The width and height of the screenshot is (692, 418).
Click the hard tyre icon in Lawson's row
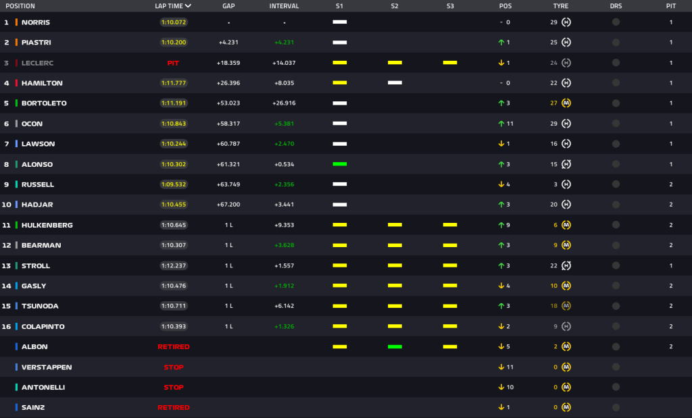pyautogui.click(x=566, y=144)
